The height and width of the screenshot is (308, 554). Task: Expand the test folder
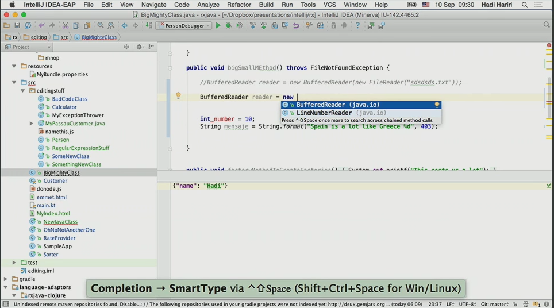click(14, 263)
